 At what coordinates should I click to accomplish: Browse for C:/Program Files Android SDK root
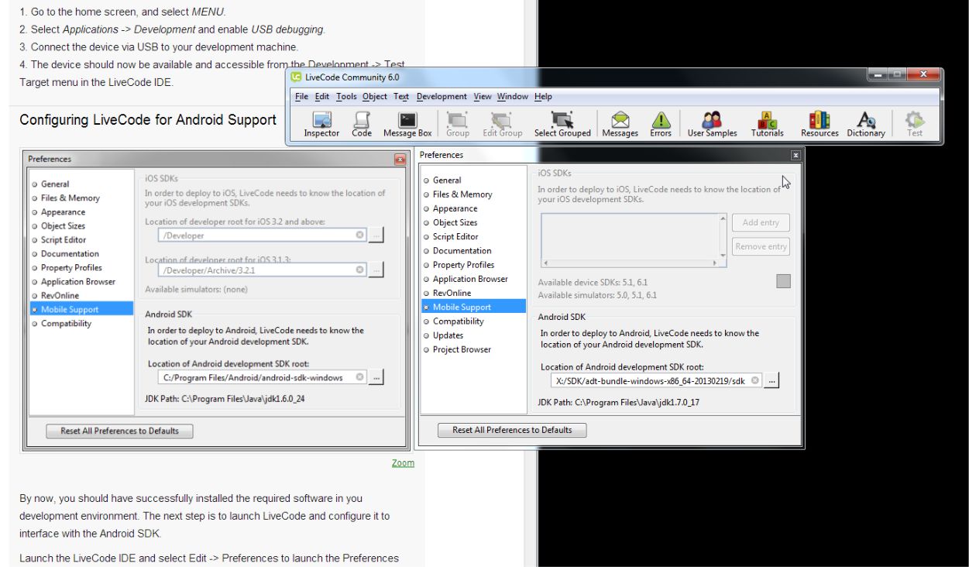376,377
